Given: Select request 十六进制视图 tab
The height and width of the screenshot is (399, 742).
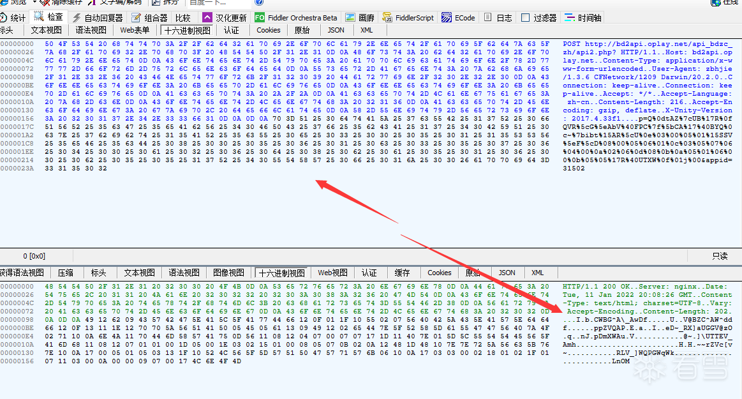Looking at the screenshot, I should [188, 30].
